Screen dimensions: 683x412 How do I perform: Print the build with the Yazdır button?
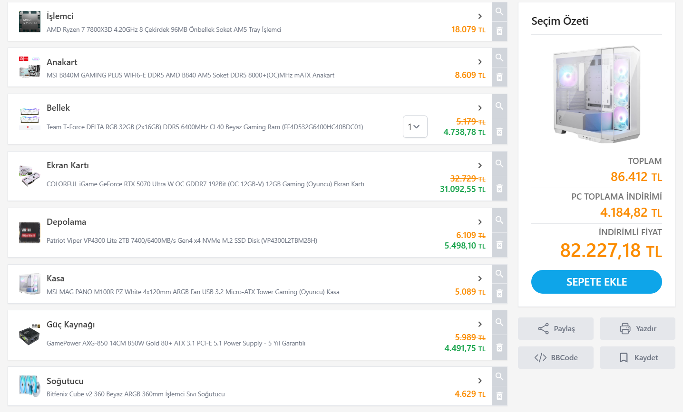637,329
